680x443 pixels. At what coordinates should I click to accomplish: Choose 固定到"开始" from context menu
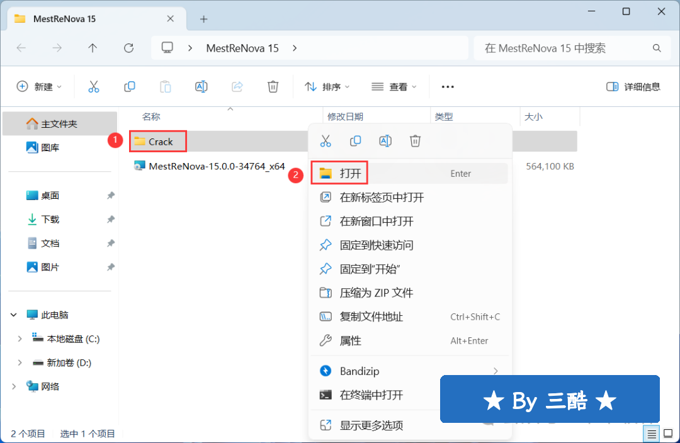409,269
